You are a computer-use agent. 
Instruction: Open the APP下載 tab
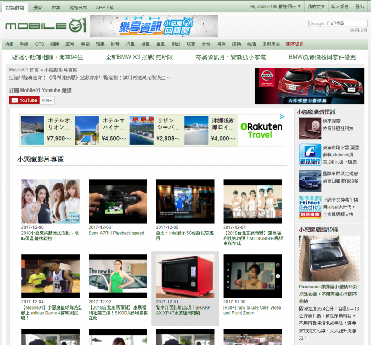point(105,8)
